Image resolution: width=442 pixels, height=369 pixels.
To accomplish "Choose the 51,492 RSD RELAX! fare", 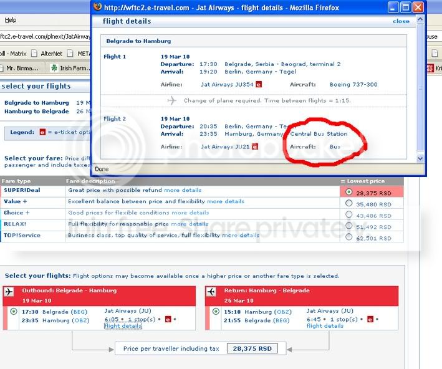I will (348, 226).
